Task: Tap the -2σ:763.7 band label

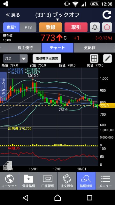Action: pos(33,73)
